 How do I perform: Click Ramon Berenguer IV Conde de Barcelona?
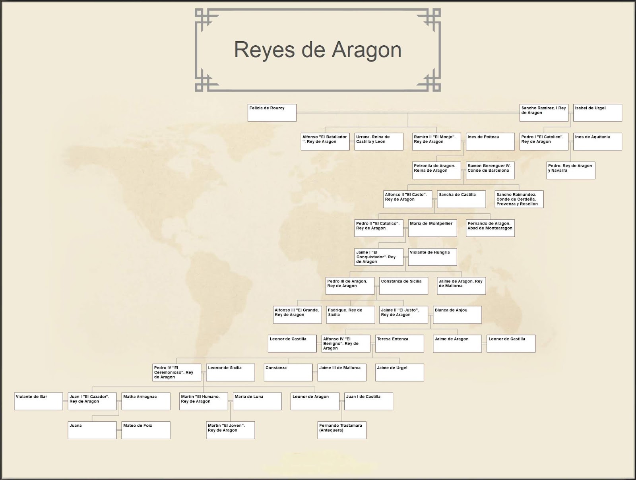tap(490, 170)
